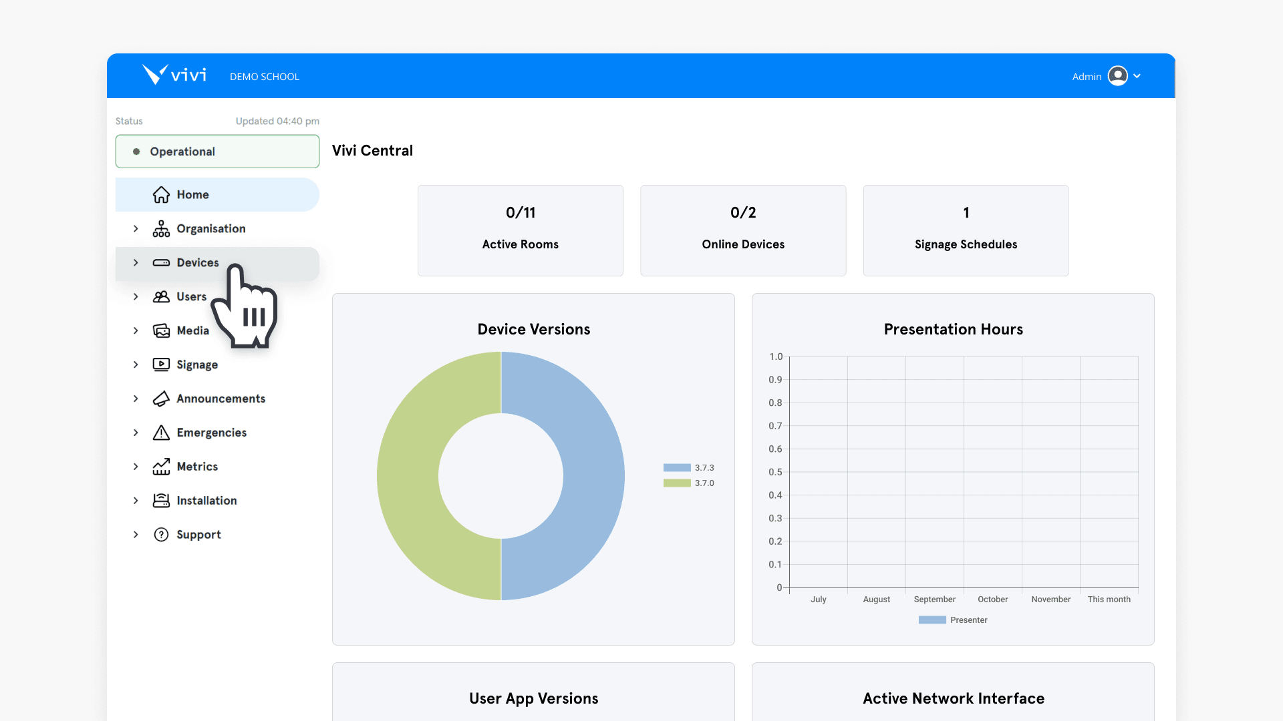
Task: Click the Organisation hierarchy icon
Action: 161,228
